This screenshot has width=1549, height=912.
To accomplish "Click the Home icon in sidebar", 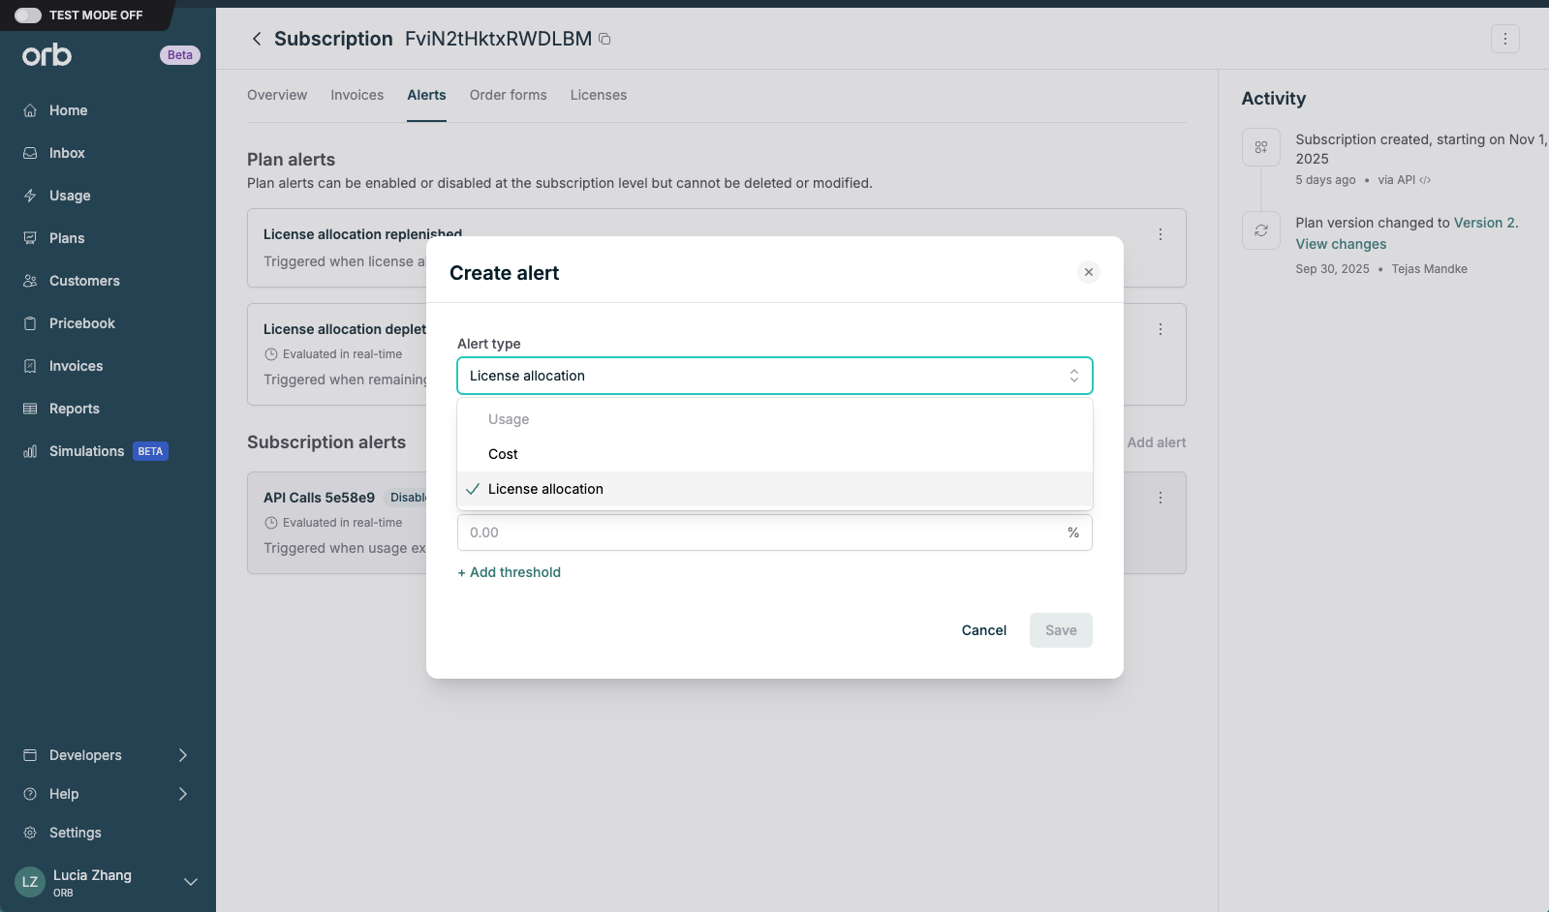I will (30, 110).
